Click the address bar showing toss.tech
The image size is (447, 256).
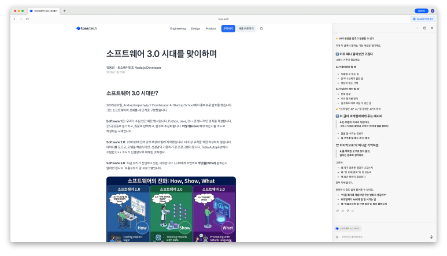226,19
